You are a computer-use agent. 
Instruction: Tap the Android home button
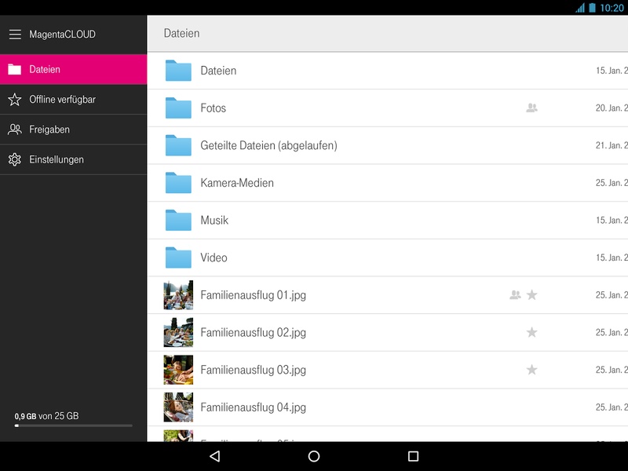click(x=314, y=456)
